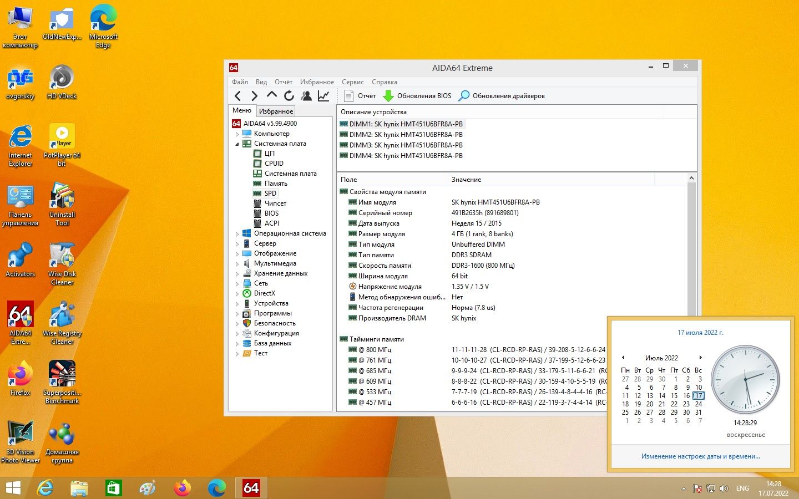Select DIMM2 SK hynix module
Image resolution: width=799 pixels, height=499 pixels.
(x=401, y=135)
